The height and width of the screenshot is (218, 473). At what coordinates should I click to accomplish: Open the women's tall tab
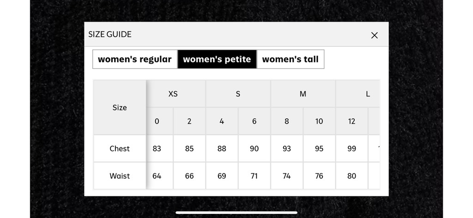coord(290,59)
